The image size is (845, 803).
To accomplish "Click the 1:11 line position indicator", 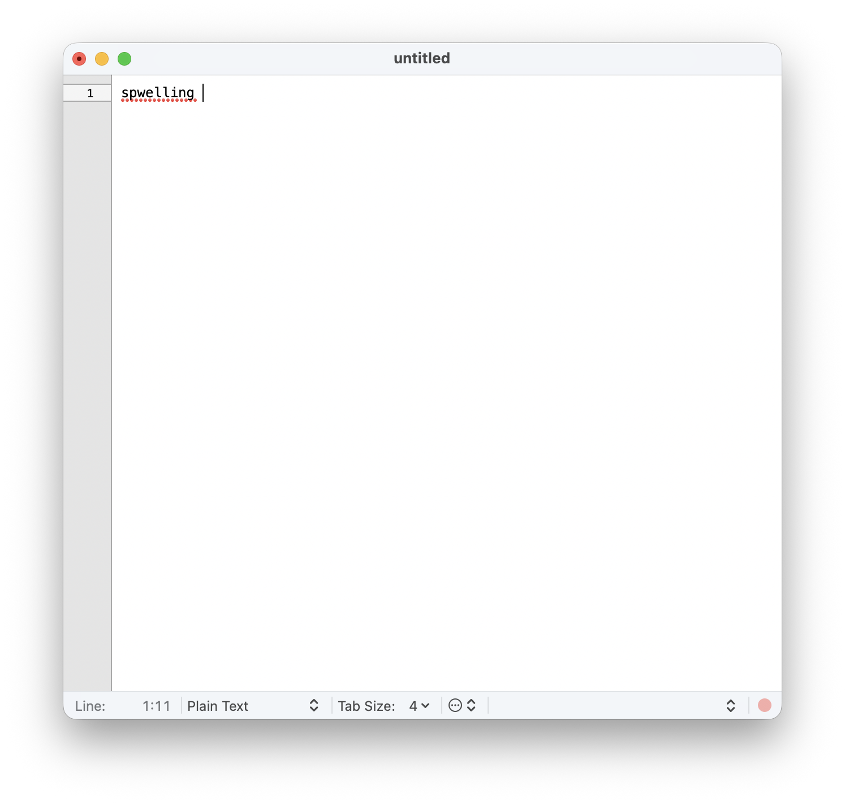I will [x=156, y=706].
